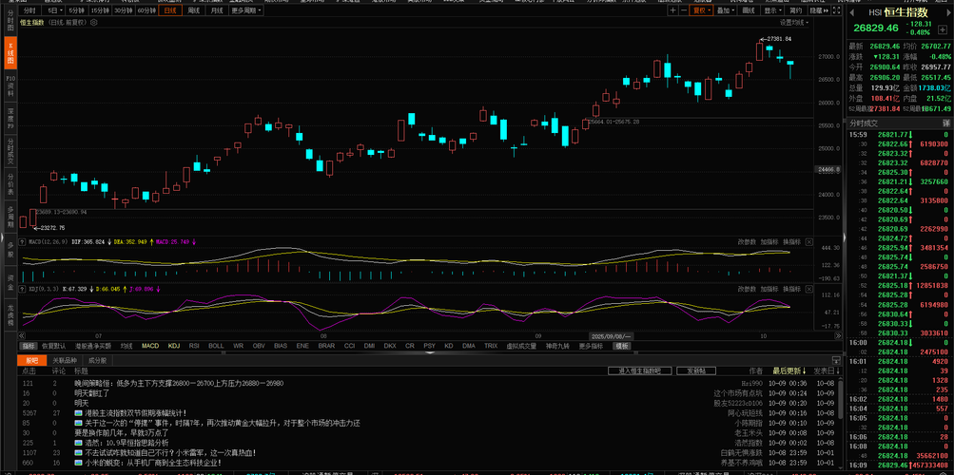This screenshot has height=475, width=954.
Task: Go to previous stock with left arrow beside HSI
Action: [852, 12]
